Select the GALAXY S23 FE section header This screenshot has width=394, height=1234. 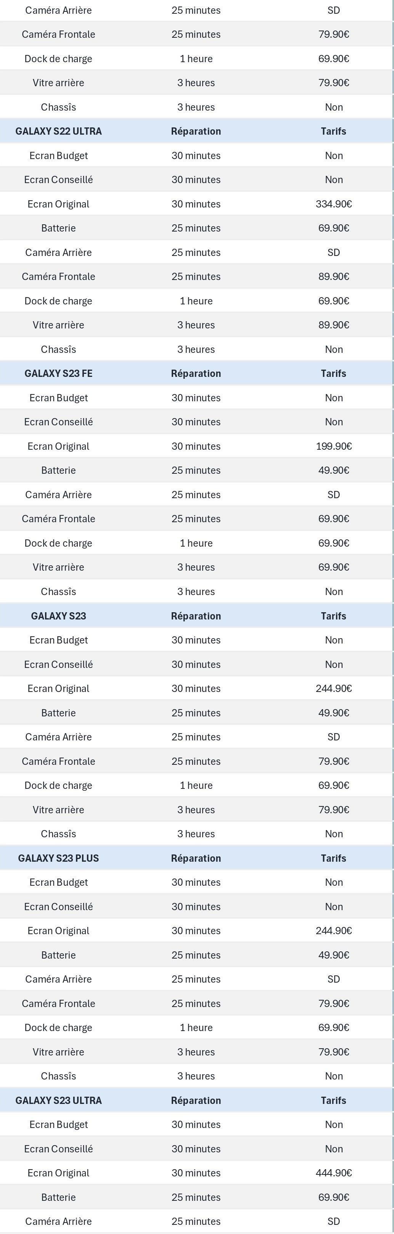pos(58,374)
